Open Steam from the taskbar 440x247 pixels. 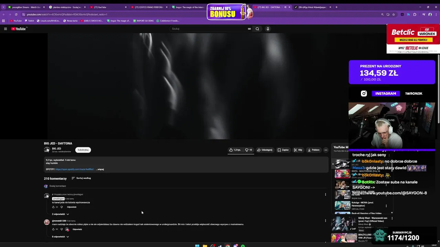(x=220, y=246)
